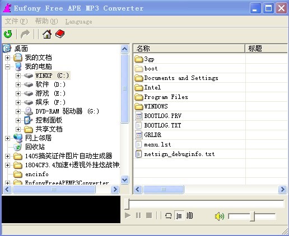Screen dimensions: 289x236
Task: Expand the 娱乐 (F:) drive node
Action: [18, 102]
